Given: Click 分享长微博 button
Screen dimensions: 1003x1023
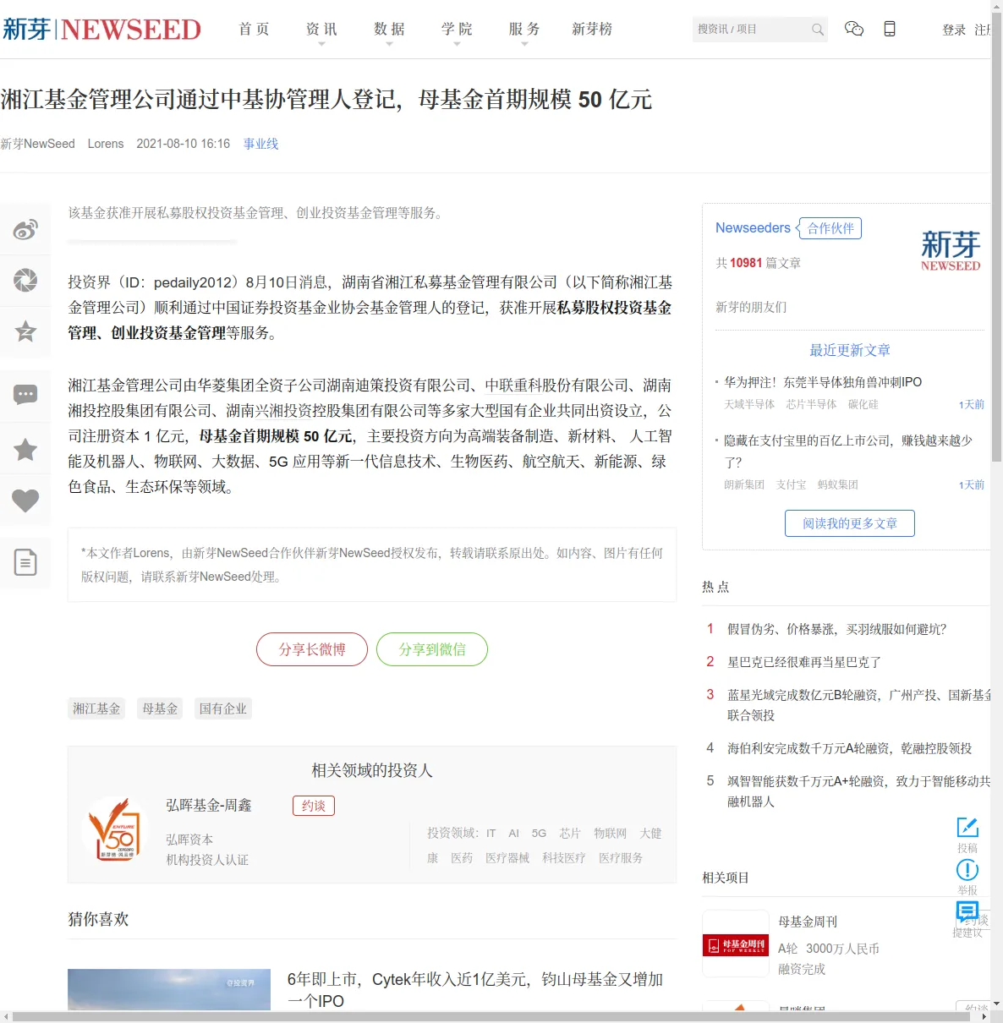Looking at the screenshot, I should click(312, 649).
